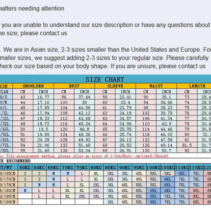Select waist inch value 35.1

pos(166,97)
